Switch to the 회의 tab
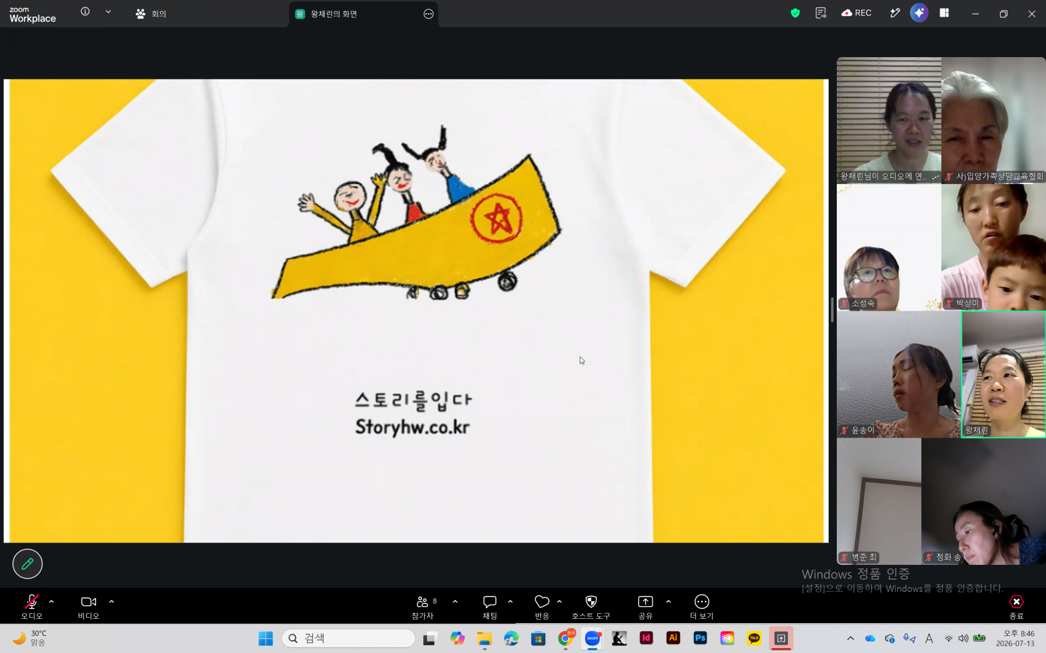1046x653 pixels. tap(151, 14)
